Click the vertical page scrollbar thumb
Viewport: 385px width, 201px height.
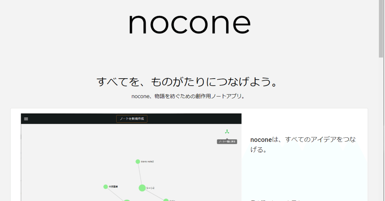[381, 28]
